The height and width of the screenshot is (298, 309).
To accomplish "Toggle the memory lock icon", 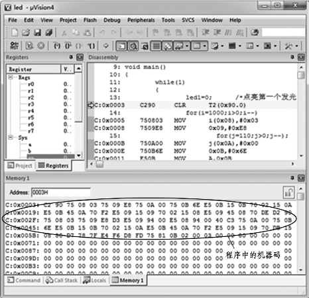I will (x=288, y=192).
